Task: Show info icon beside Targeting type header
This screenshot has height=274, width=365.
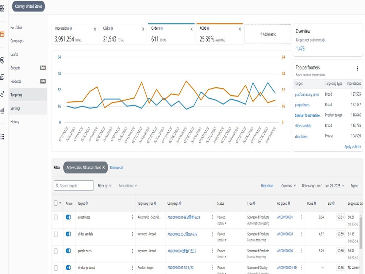Action: pos(155,203)
